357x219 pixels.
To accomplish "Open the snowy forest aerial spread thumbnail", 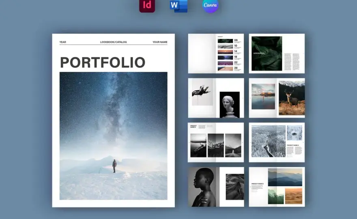I will coord(277,142).
